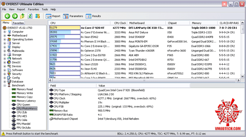Screen dimensions: 246x137
Task: Select FPU SinJulia benchmark
Action: 23,127
